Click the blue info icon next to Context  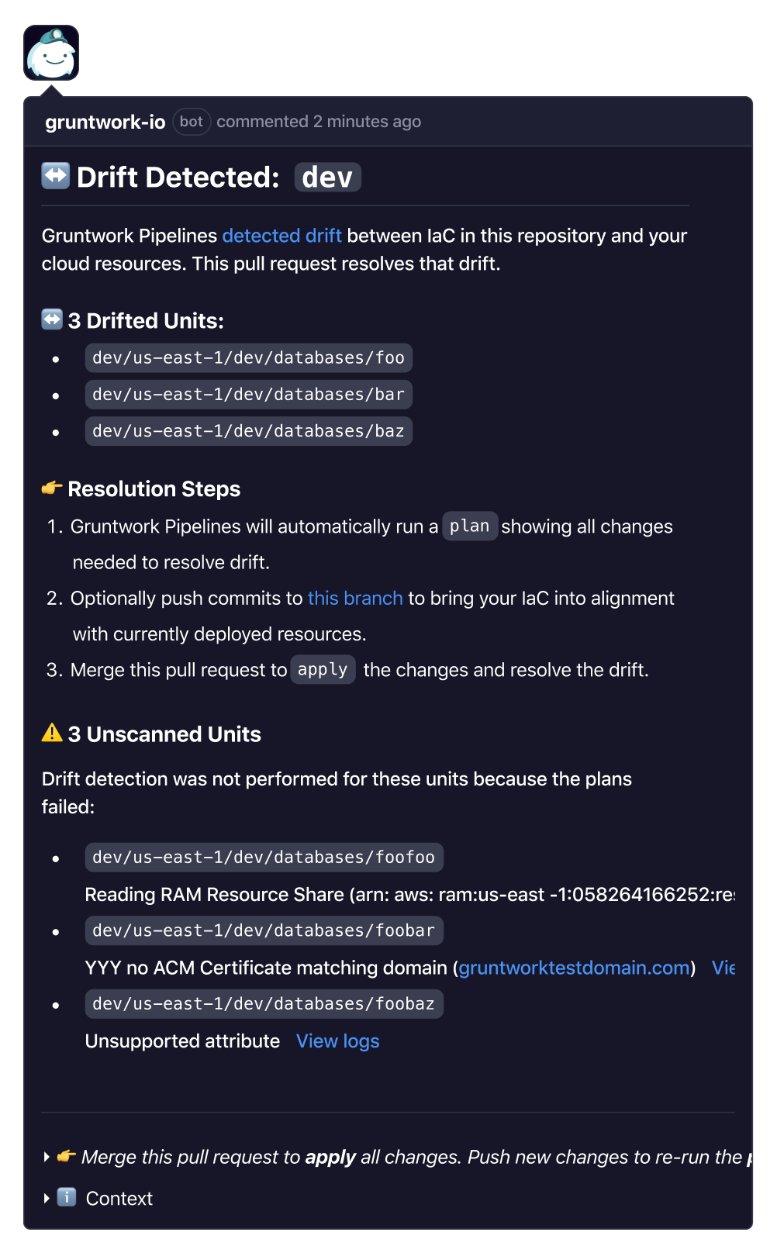67,1197
